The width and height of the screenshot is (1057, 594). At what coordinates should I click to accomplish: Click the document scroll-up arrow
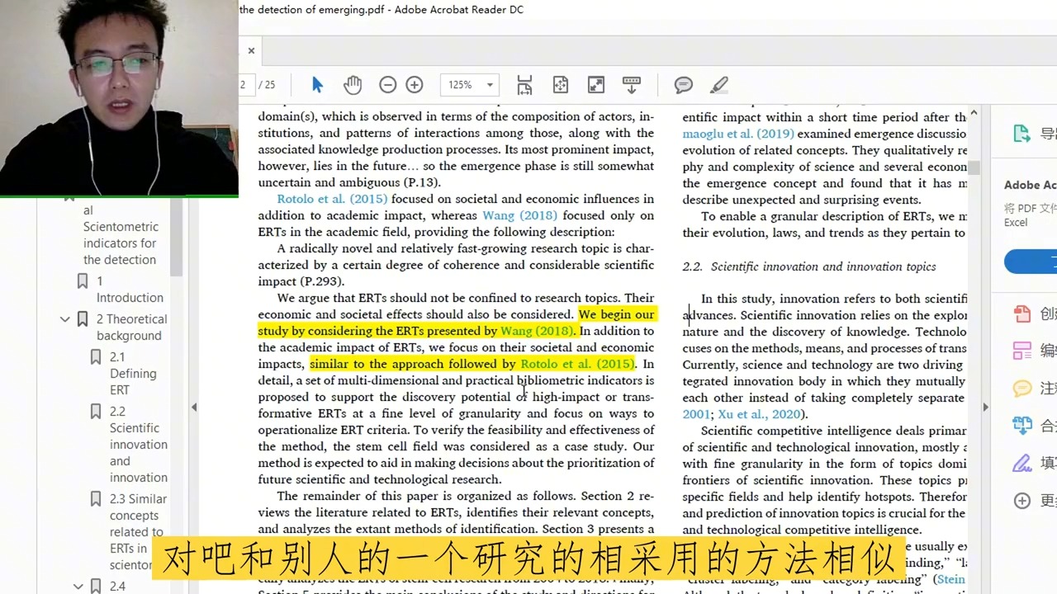coord(974,113)
